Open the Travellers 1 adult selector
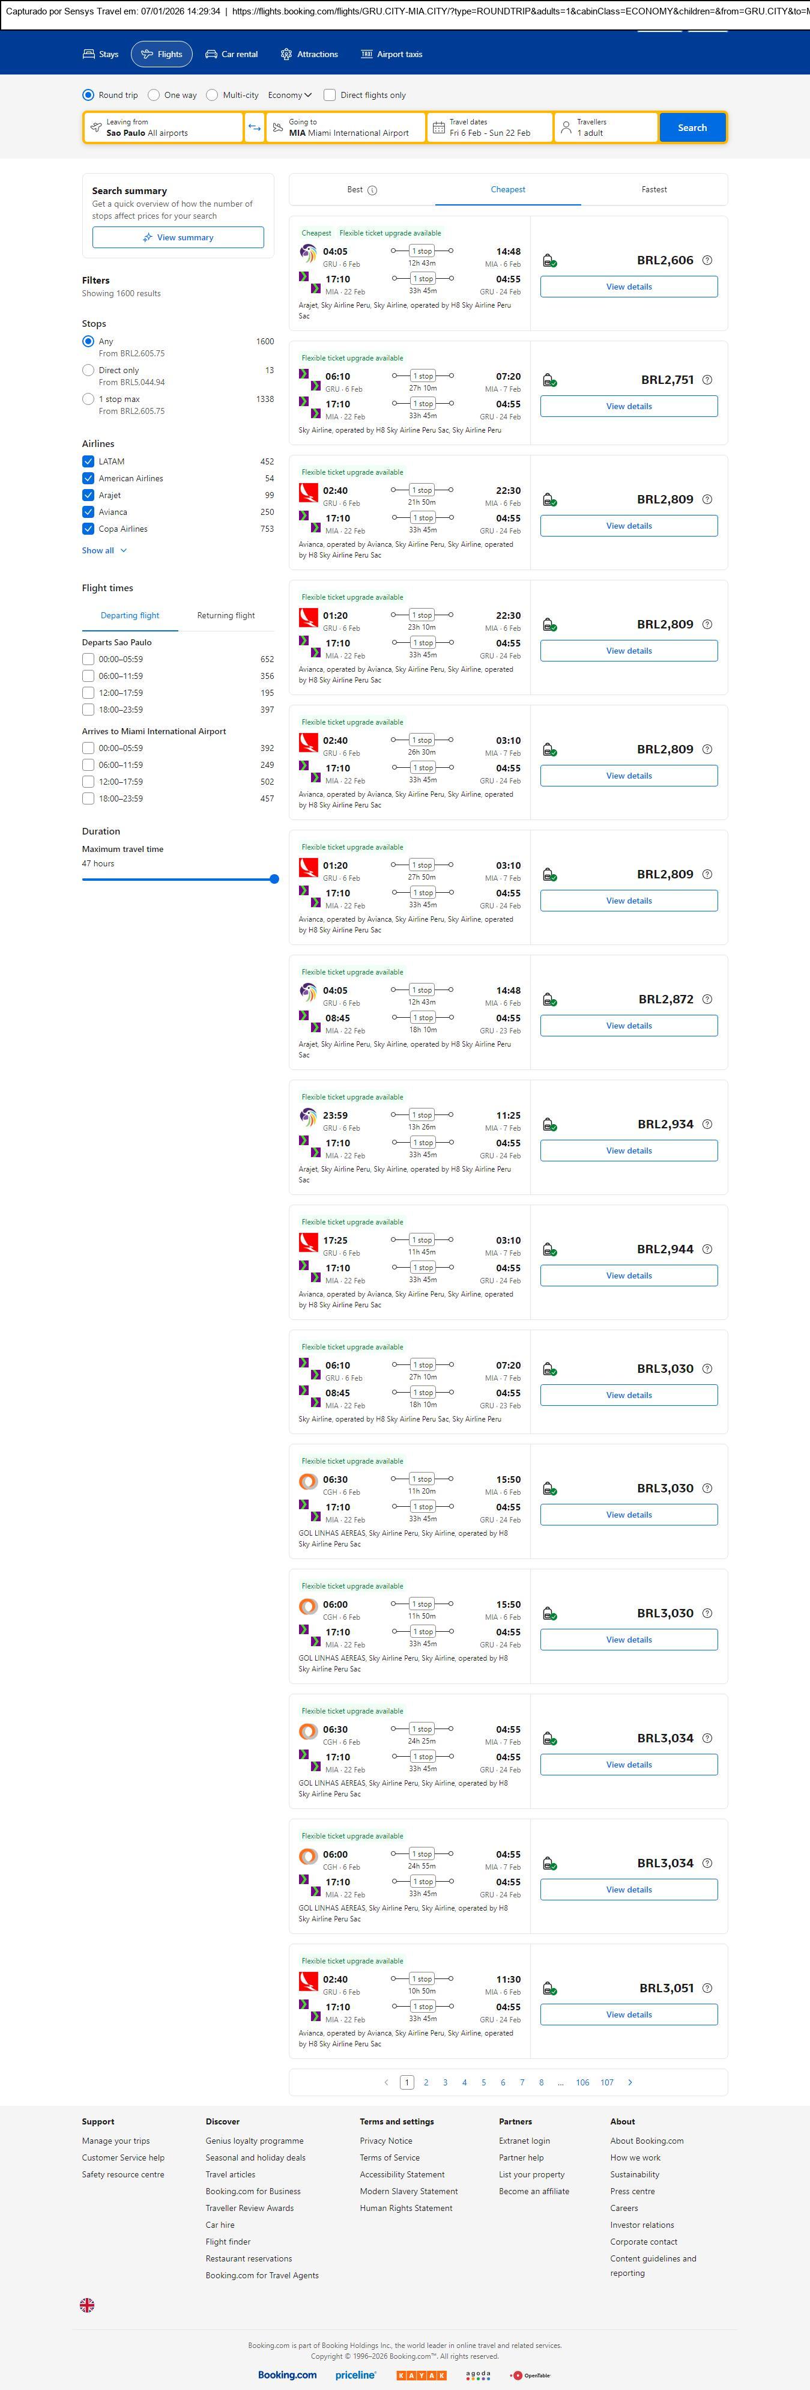Viewport: 810px width, 2390px height. [605, 127]
